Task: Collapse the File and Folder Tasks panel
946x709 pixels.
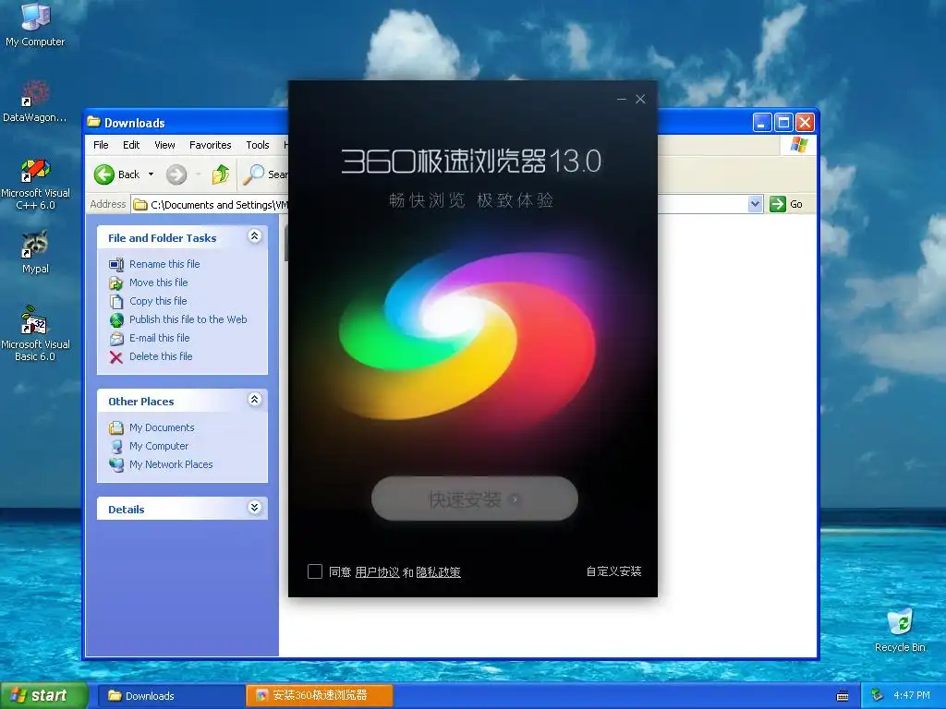Action: click(255, 236)
